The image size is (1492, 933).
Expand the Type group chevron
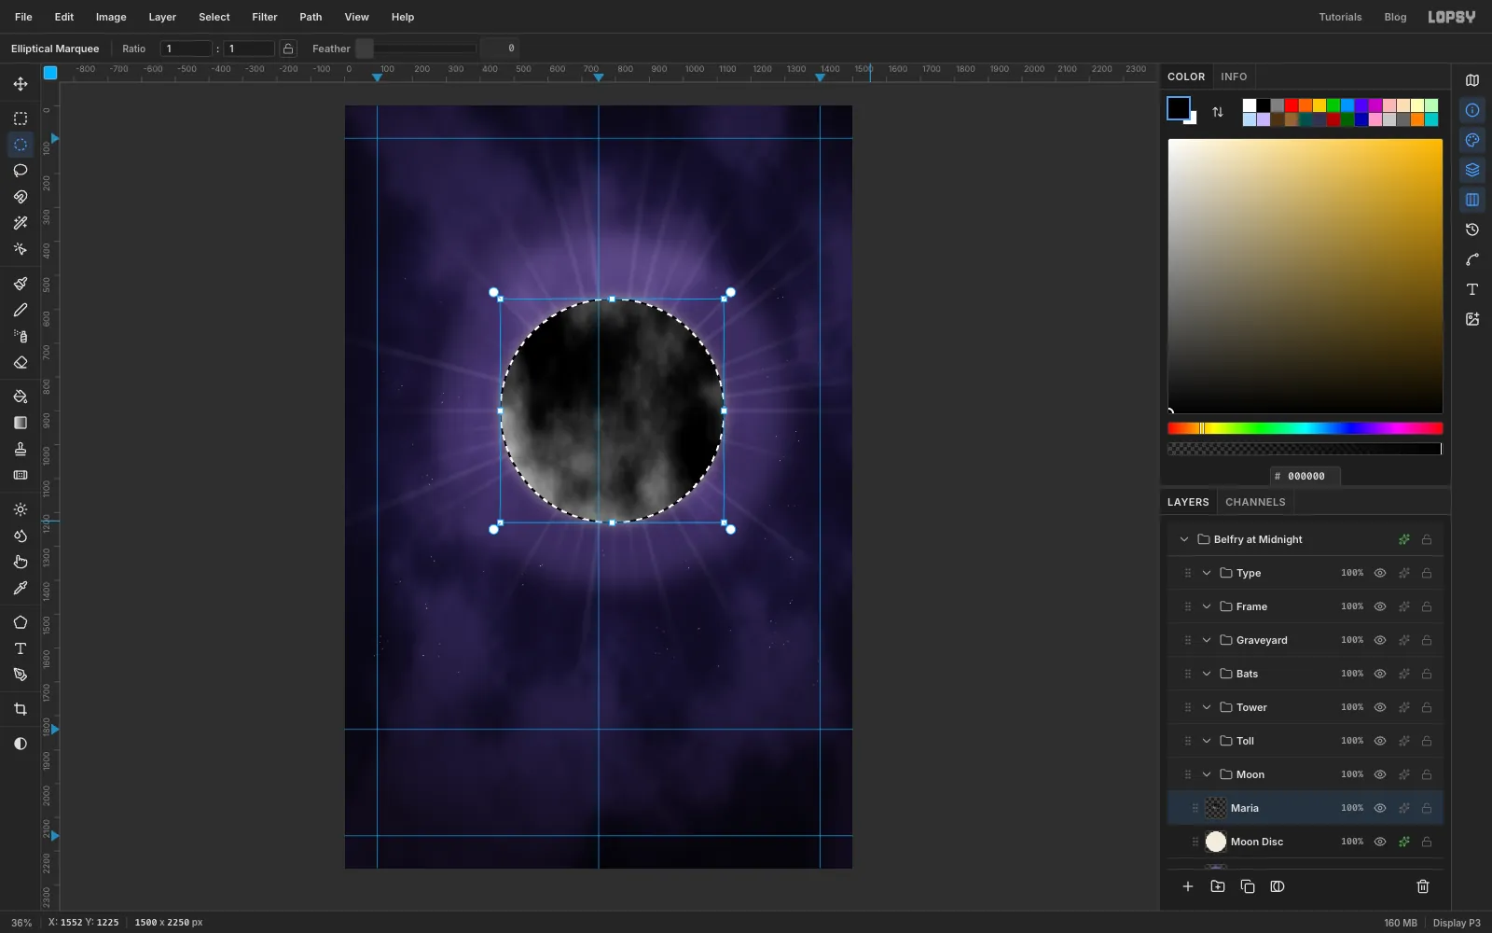pos(1207,573)
